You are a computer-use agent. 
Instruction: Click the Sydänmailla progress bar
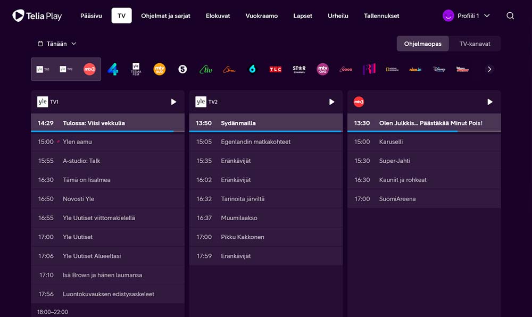pos(266,131)
